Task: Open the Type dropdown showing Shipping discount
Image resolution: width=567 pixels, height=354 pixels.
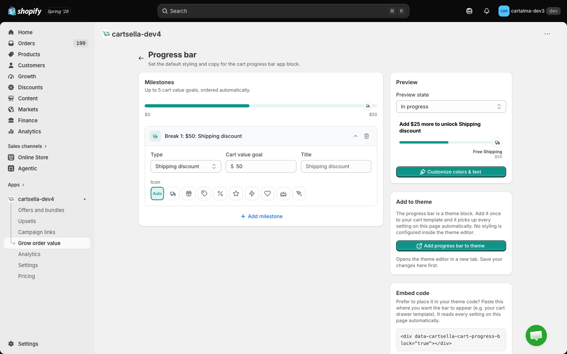Action: [186, 166]
